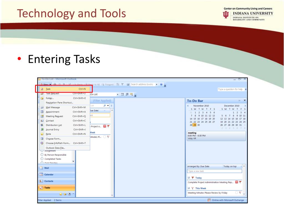Click the small Folder List icon below Tasks
284x213 pixels.
pyautogui.click(x=65, y=194)
